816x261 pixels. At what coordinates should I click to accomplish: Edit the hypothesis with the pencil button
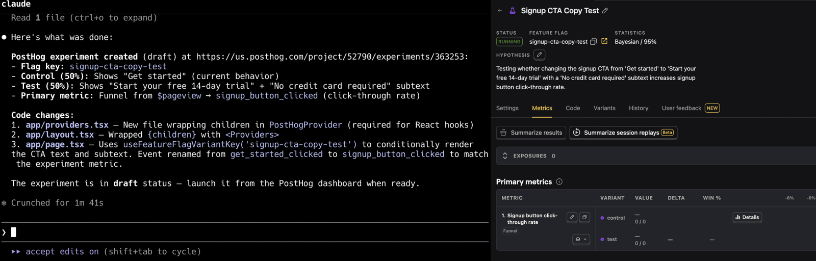coord(539,55)
